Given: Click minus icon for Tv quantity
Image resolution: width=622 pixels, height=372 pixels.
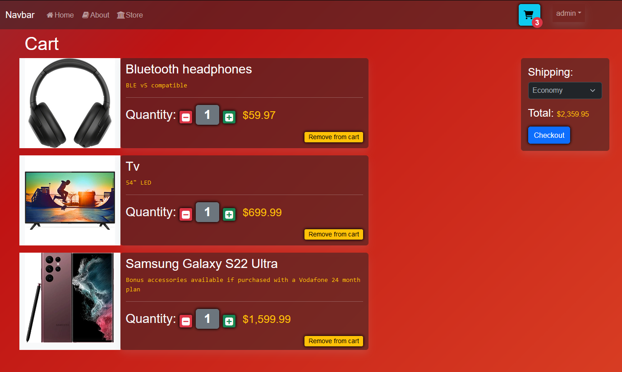Looking at the screenshot, I should click(186, 215).
